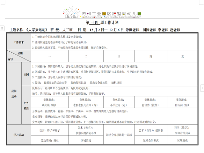Click the cell 跳大绳（跳）
This screenshot has height=153, width=204.
coord(49,102)
